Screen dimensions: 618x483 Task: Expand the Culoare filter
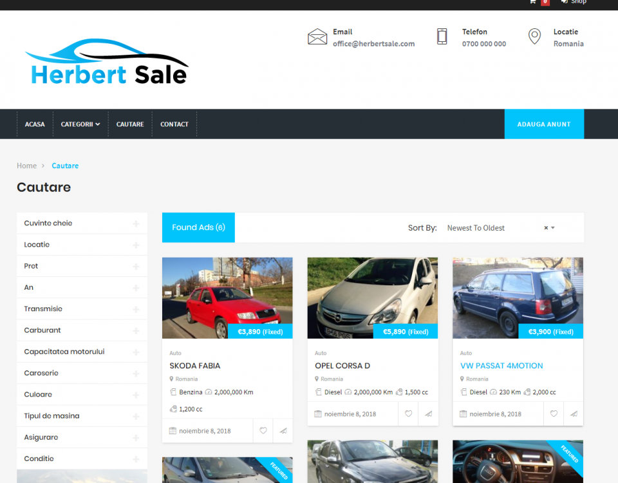pos(82,395)
